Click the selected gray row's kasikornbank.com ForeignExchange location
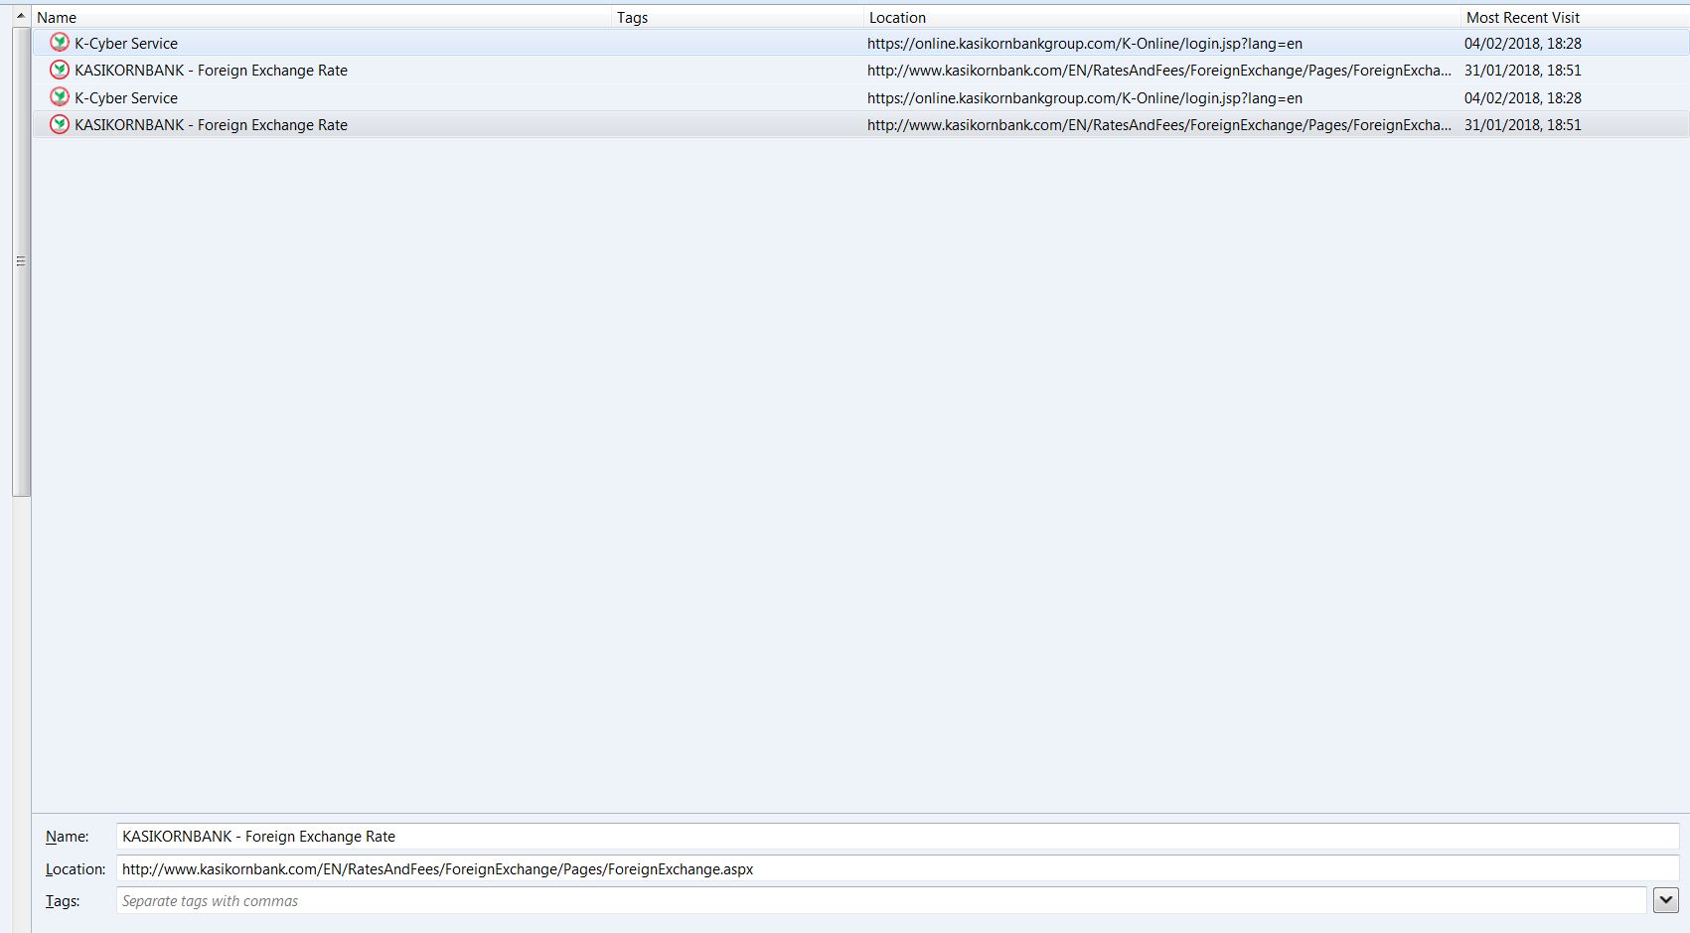This screenshot has width=1690, height=933. point(1158,125)
